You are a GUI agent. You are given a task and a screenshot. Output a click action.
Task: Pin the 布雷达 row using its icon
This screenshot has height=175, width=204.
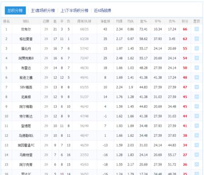[x=197, y=68]
